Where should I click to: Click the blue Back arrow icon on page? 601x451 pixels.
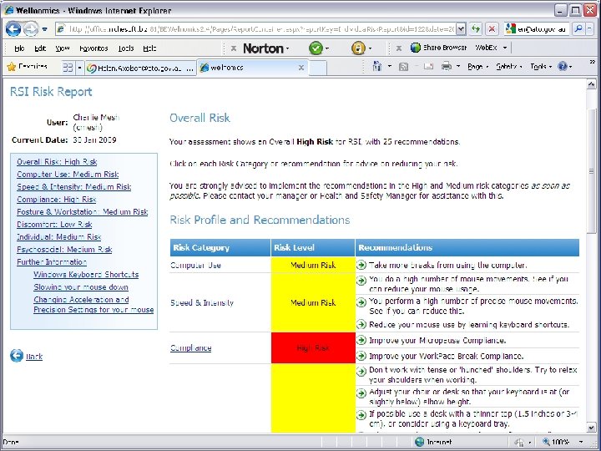17,356
